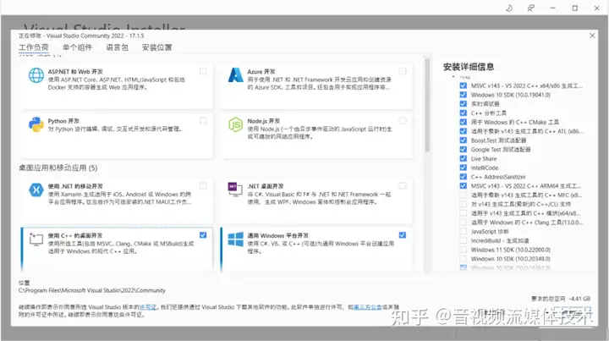Click the .NET desktop development icon
The width and height of the screenshot is (609, 341).
235,190
